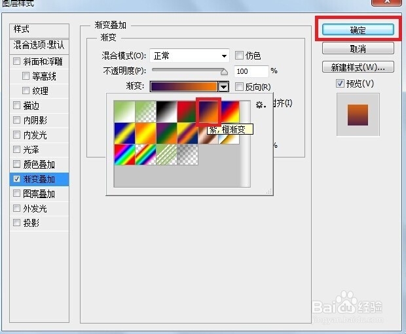Viewport: 406px width, 334px height.
Task: Pick the chrome gradient preset
Action: 229,139
